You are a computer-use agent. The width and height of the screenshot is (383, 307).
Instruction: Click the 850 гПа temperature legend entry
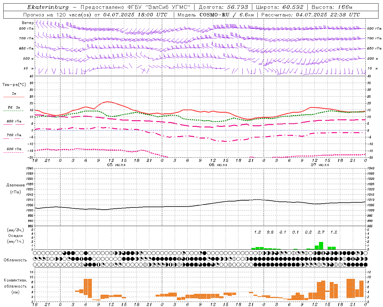[14, 121]
